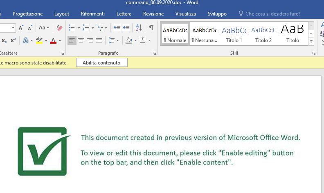Open shading color dropdown arrow
Image resolution: width=324 pixels, height=193 pixels.
(x=135, y=41)
